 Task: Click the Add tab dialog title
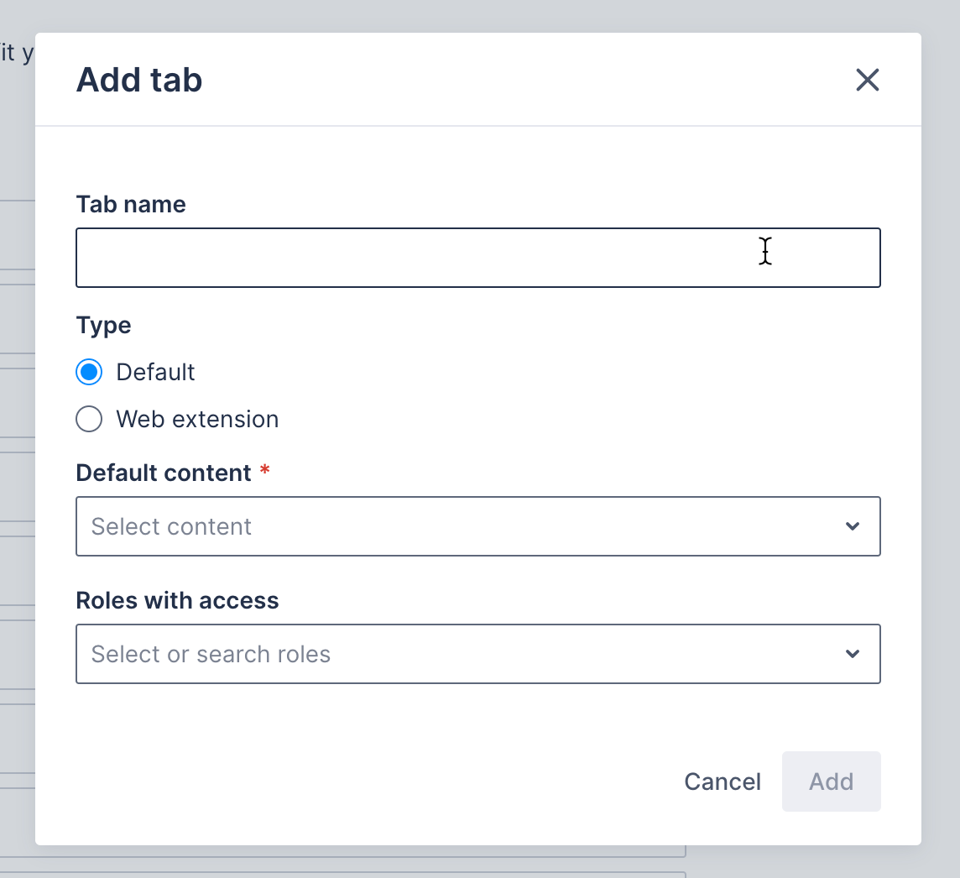coord(139,80)
